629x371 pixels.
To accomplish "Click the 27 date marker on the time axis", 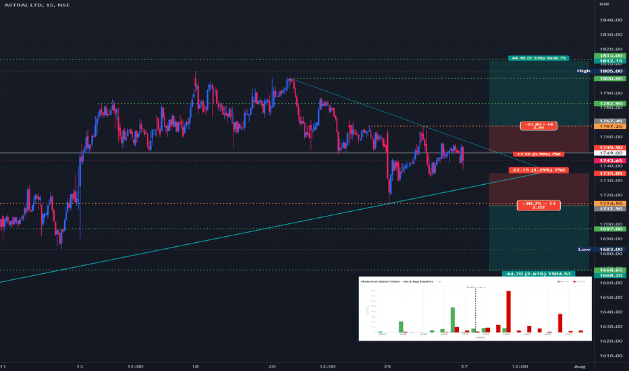I will tap(464, 366).
